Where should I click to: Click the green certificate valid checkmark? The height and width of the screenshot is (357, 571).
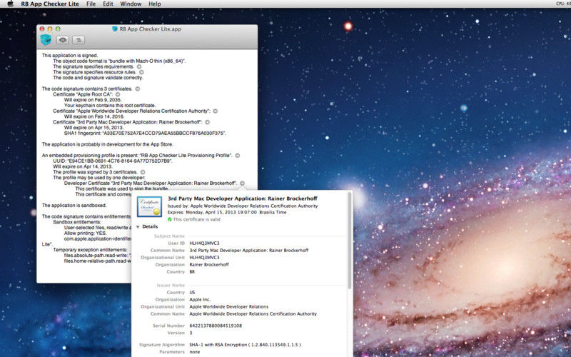[170, 219]
